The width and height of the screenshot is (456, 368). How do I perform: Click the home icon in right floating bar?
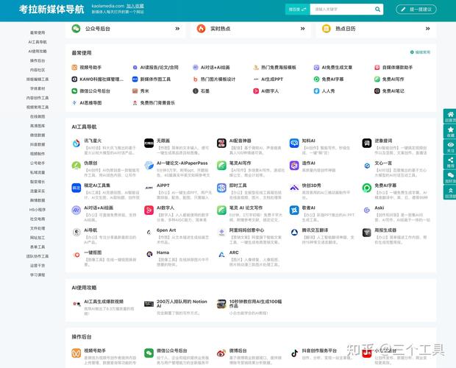[x=450, y=114]
